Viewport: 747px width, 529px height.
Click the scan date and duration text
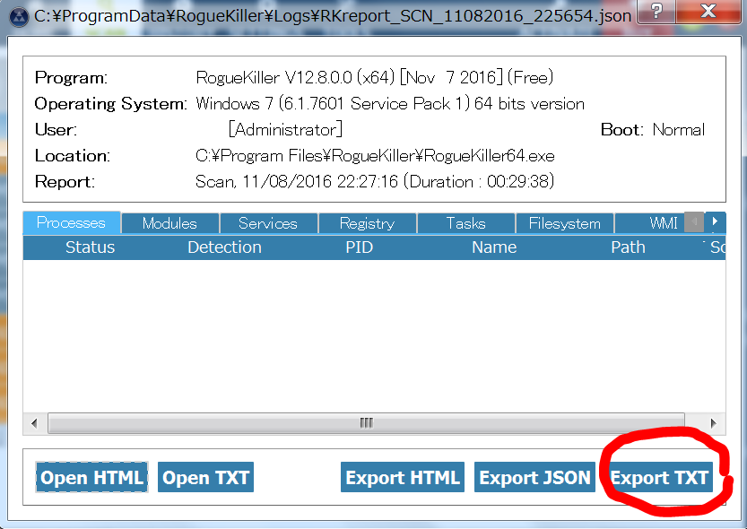pyautogui.click(x=375, y=181)
